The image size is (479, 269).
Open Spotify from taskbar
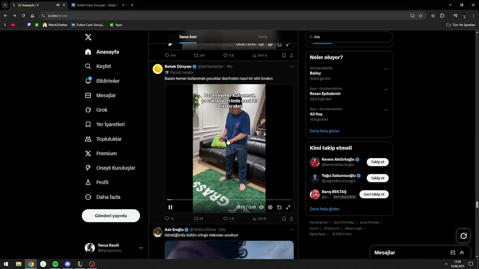point(55,264)
